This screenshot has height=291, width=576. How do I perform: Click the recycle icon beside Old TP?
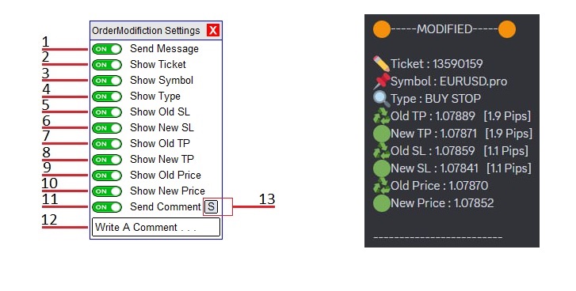coord(381,116)
